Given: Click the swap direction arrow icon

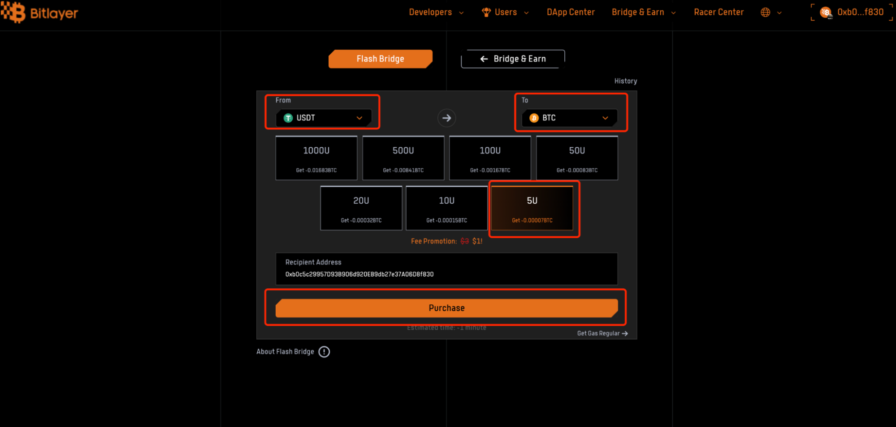Looking at the screenshot, I should coord(446,118).
